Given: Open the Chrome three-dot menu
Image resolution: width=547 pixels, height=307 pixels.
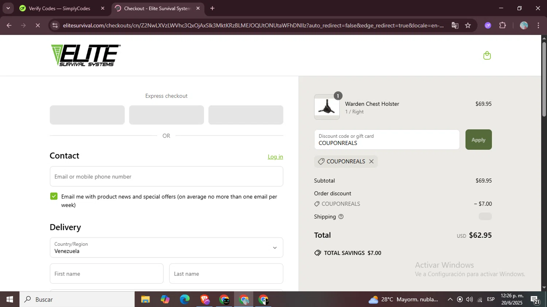Looking at the screenshot, I should coord(538,25).
